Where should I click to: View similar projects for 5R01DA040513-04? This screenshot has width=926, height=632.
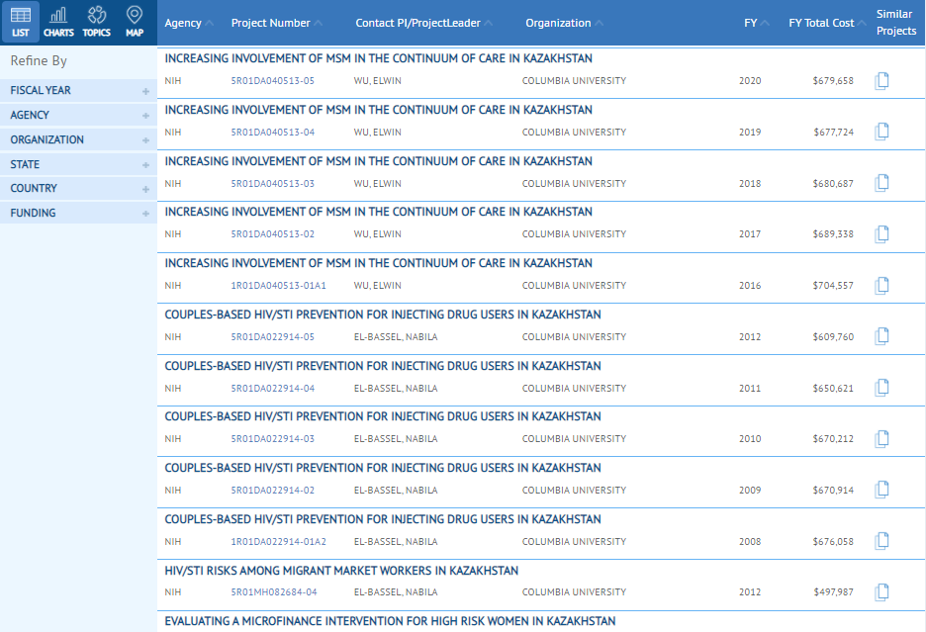tap(881, 132)
